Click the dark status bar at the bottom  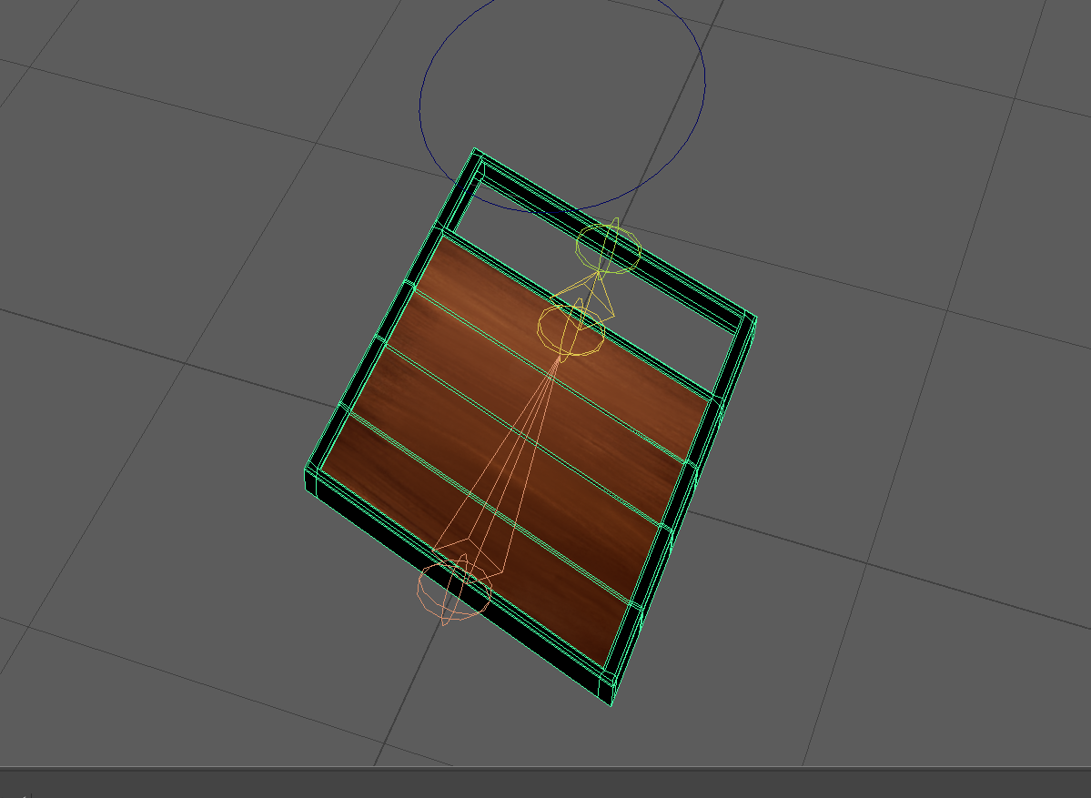[x=546, y=783]
